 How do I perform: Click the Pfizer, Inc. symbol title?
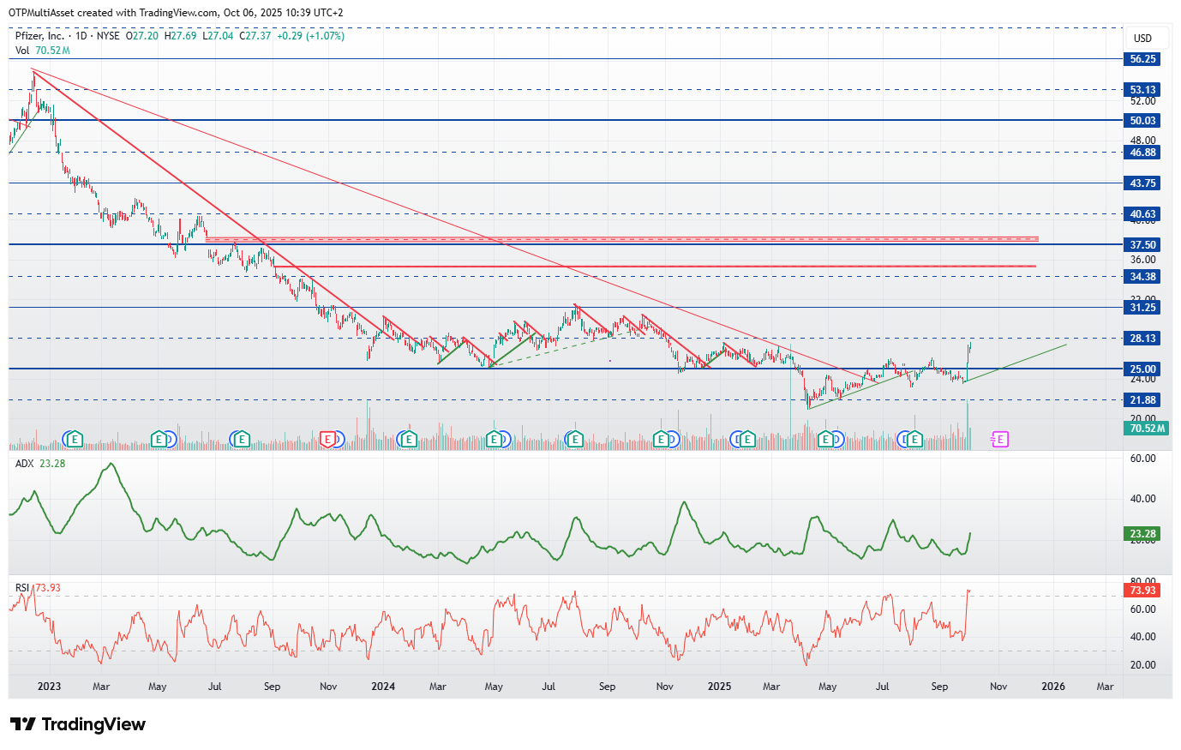(39, 36)
